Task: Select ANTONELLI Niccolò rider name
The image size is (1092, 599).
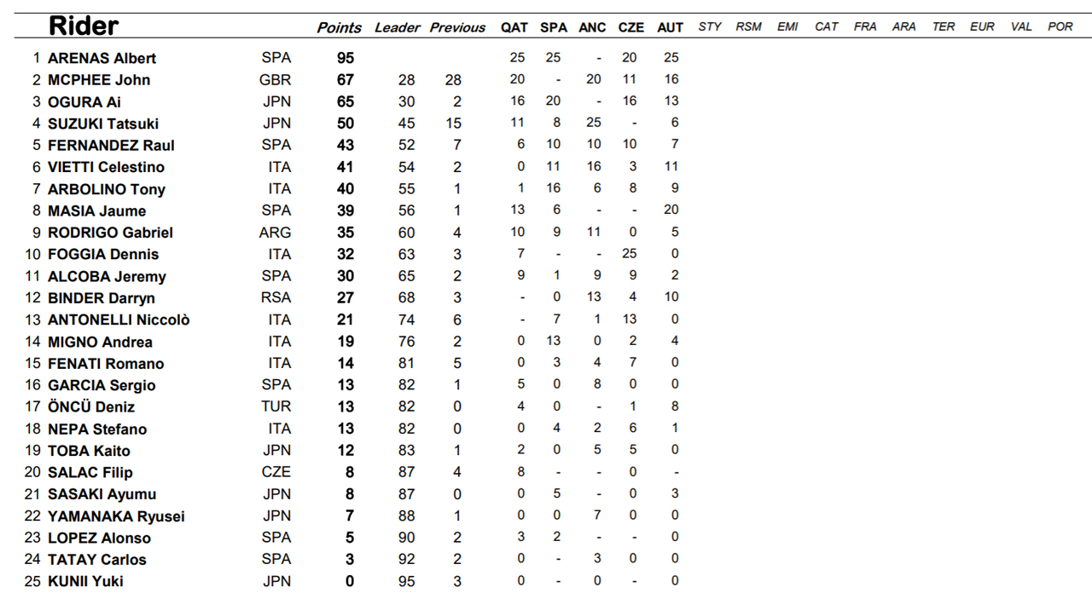Action: coord(119,320)
